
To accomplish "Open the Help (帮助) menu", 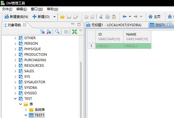I will [52, 9].
